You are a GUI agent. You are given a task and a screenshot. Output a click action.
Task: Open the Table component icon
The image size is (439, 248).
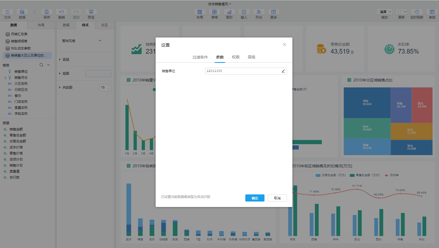tap(214, 12)
